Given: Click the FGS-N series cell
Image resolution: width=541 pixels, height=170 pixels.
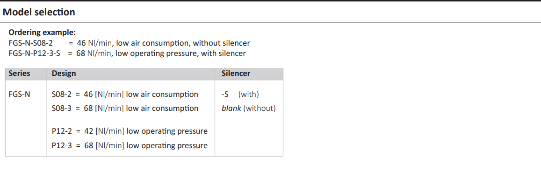Looking at the screenshot, I should pos(19,94).
